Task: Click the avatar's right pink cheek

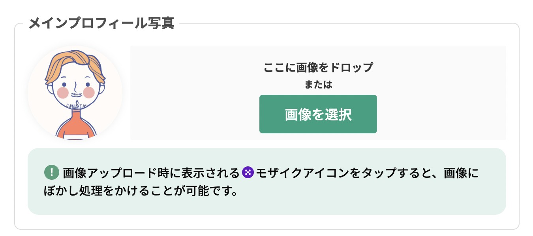Action: coord(89,93)
